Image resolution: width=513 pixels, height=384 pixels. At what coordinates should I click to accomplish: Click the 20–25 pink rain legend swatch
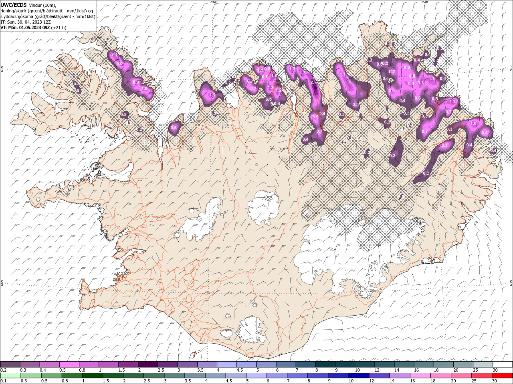(461, 376)
